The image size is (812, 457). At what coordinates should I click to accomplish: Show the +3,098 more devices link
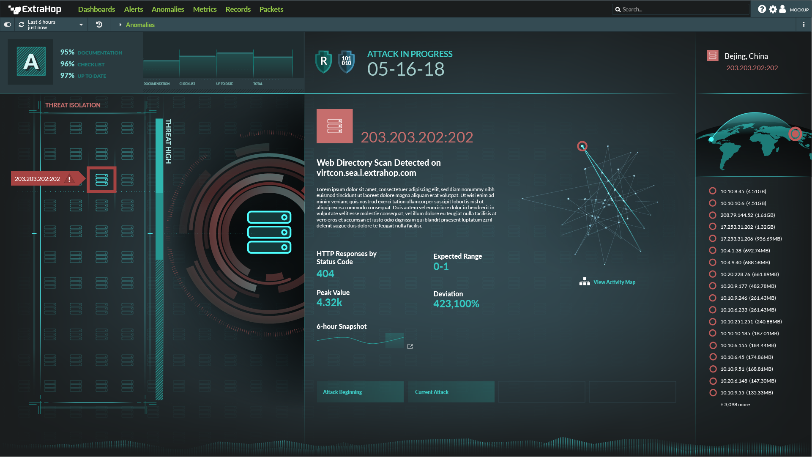pos(735,405)
